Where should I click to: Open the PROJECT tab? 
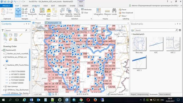[x=6, y=6]
